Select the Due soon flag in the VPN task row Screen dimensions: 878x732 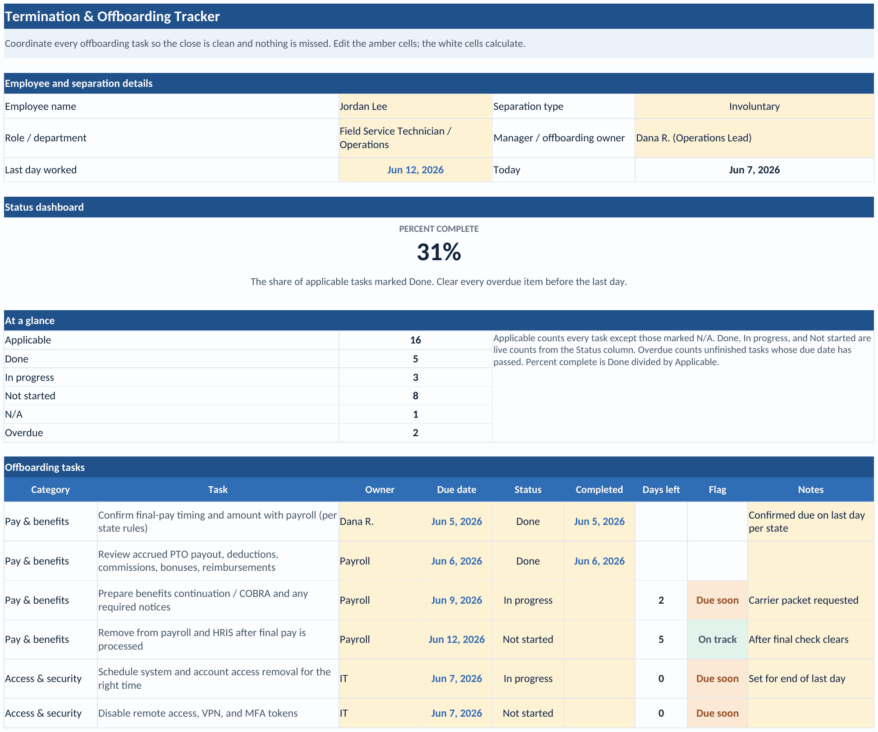[x=717, y=713]
